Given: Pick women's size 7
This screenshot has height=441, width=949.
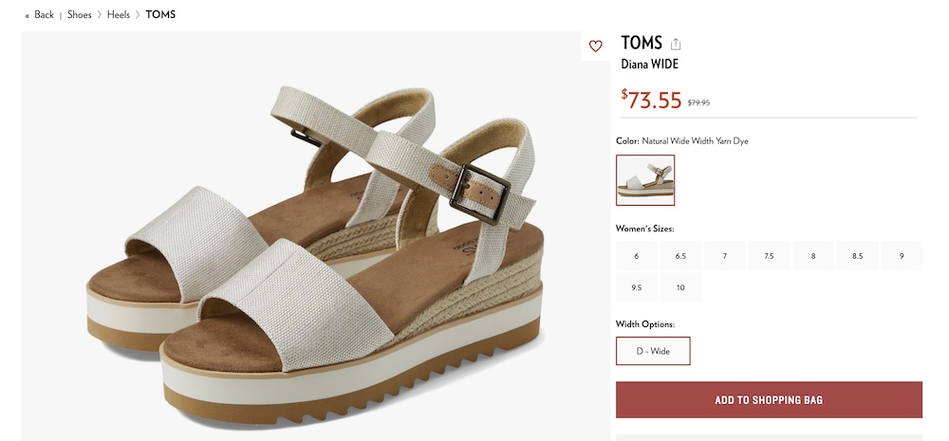Looking at the screenshot, I should click(x=725, y=256).
